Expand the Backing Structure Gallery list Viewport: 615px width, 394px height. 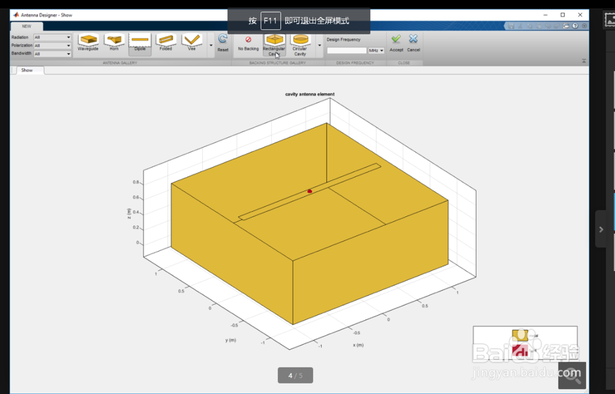(x=319, y=45)
